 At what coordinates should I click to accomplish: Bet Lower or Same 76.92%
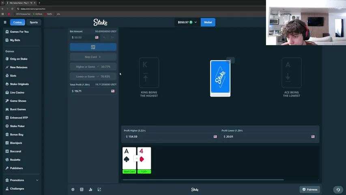[x=93, y=76]
